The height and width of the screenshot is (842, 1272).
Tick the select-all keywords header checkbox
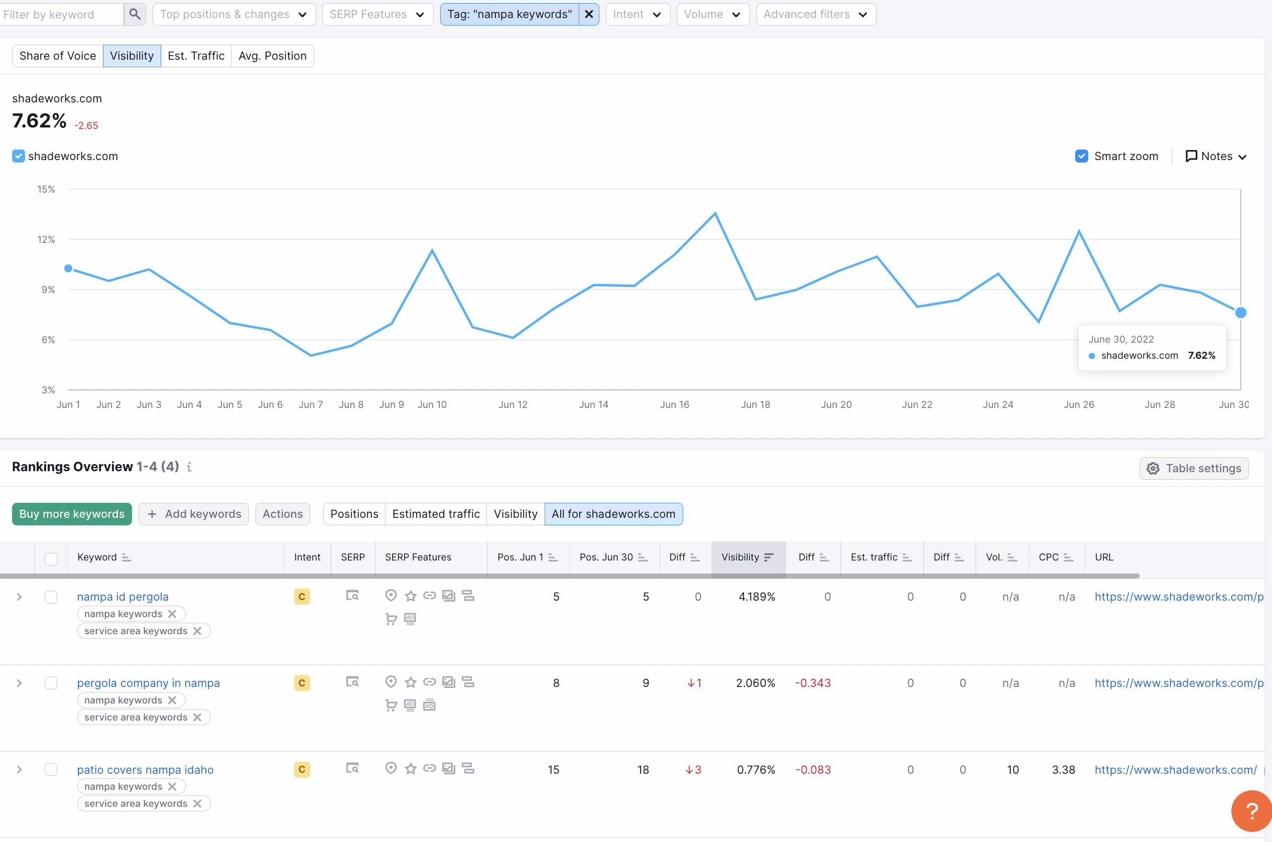click(x=51, y=558)
